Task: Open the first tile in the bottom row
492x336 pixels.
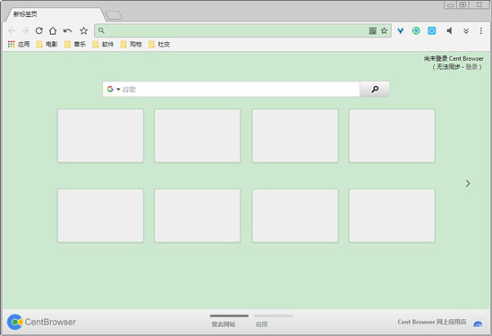Action: [x=100, y=215]
